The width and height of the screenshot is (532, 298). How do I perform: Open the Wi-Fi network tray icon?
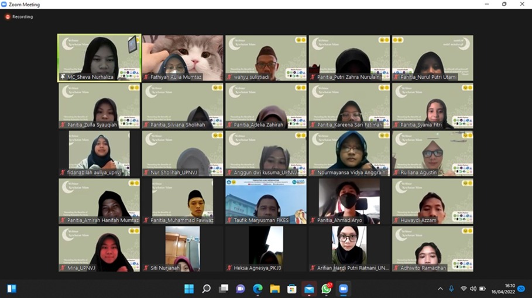[x=464, y=289]
